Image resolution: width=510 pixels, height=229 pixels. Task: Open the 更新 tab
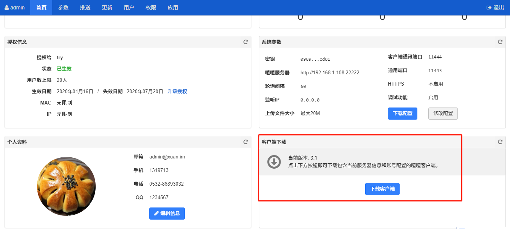point(107,8)
